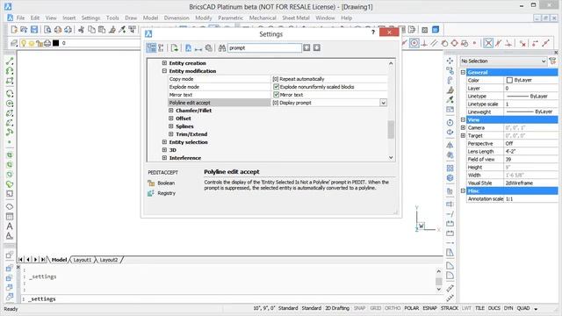The image size is (562, 316).
Task: Click the Cut scissors icon
Action: (81, 30)
